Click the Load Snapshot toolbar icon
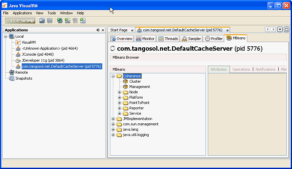This screenshot has width=292, height=169. point(42,21)
